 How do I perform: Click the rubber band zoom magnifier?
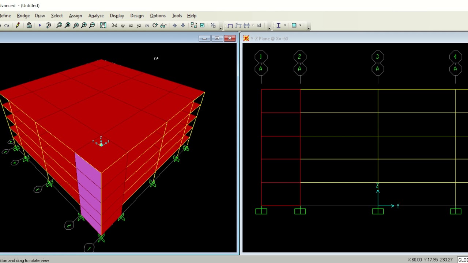click(x=59, y=25)
